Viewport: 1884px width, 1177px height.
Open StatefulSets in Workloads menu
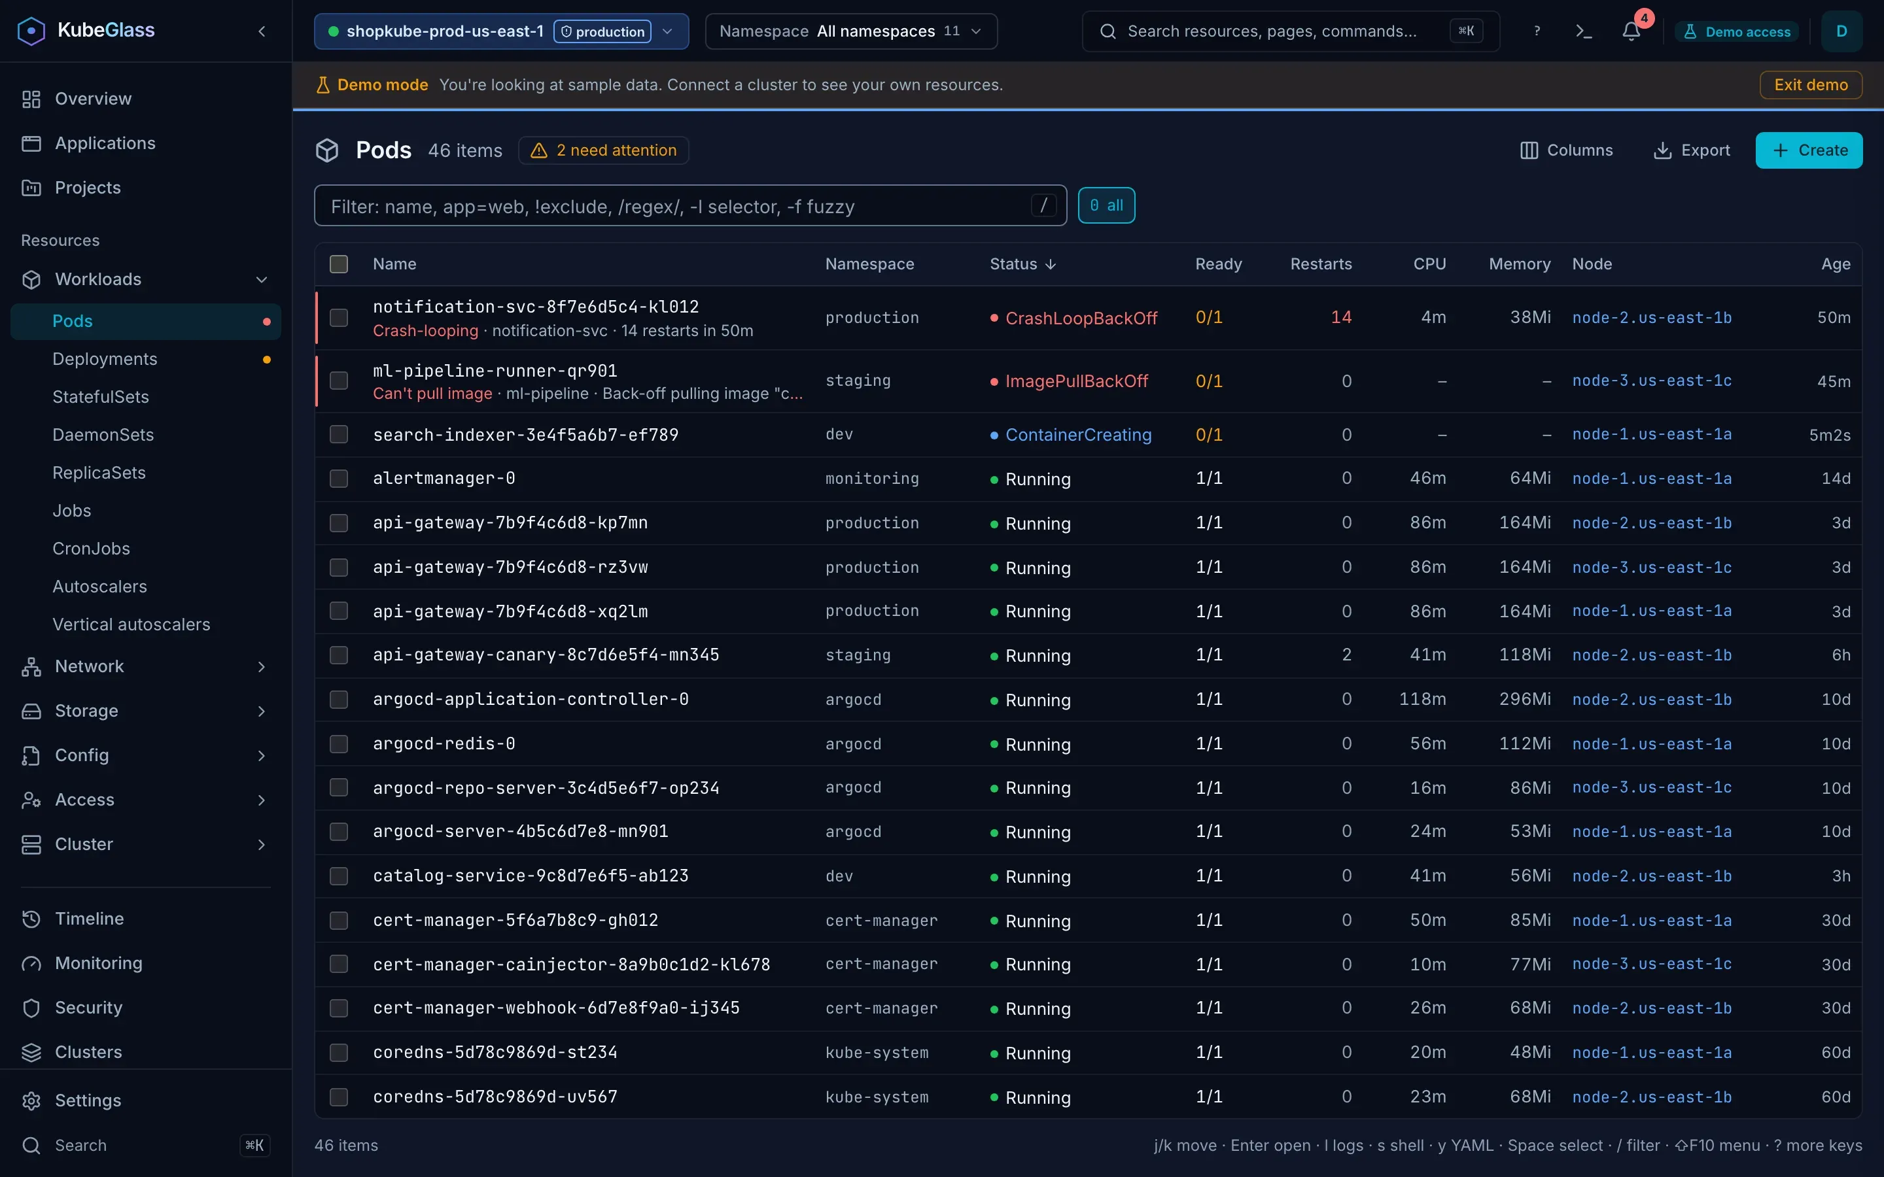[147, 397]
